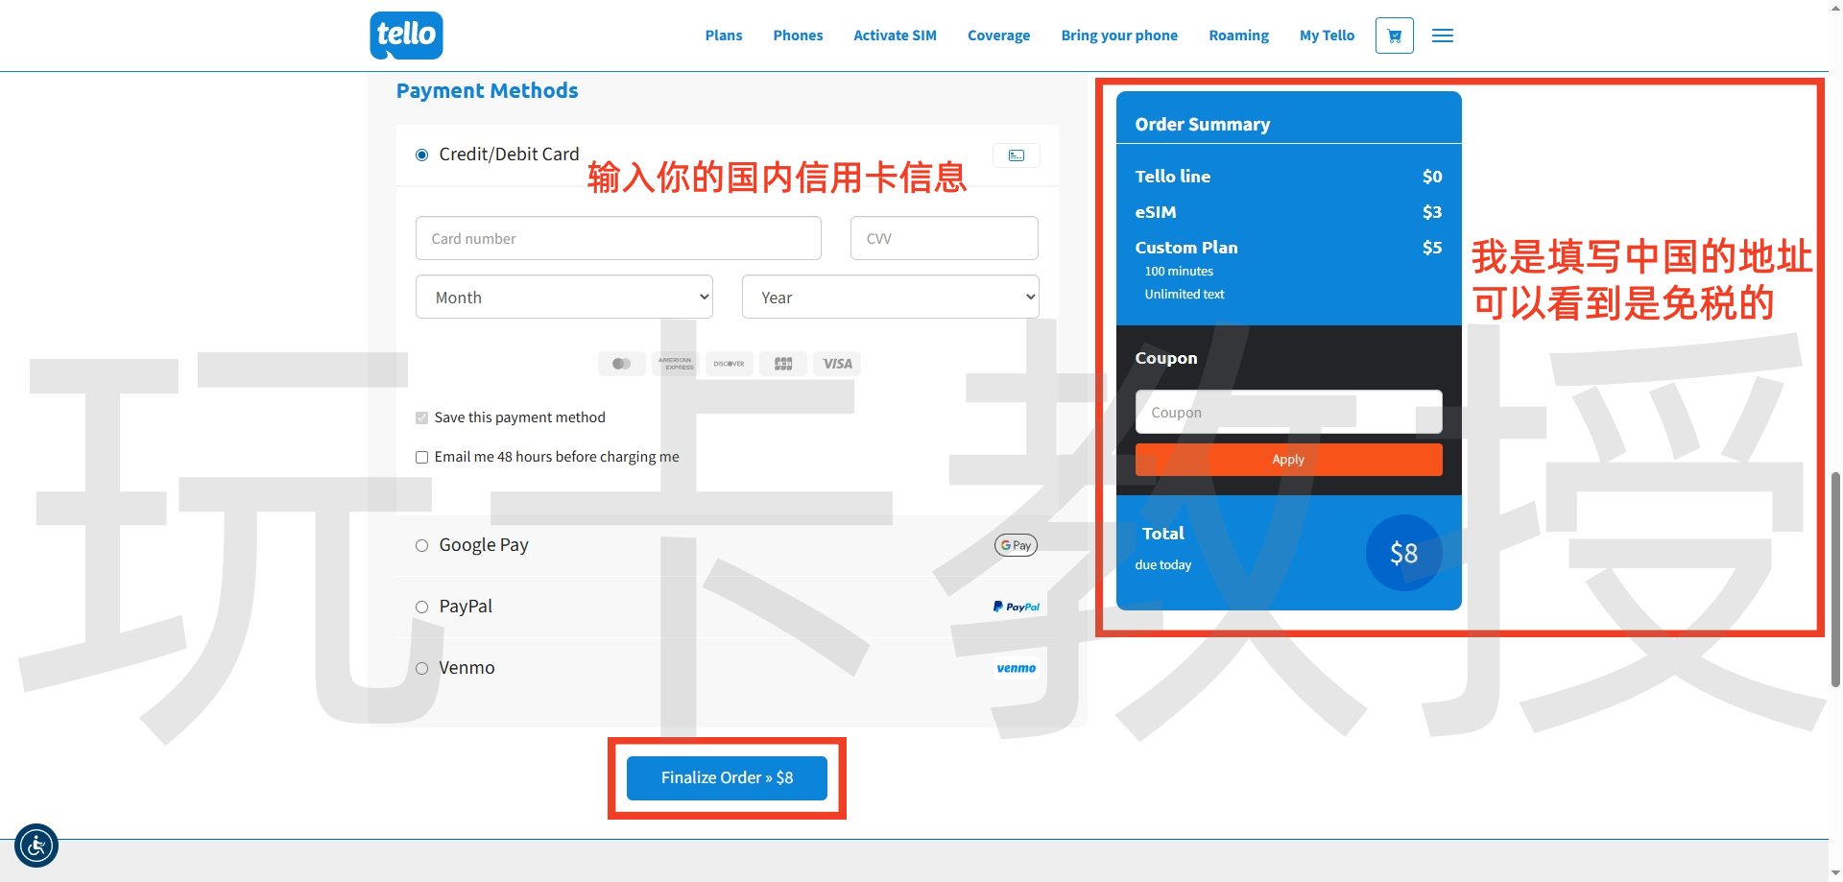
Task: Click the accessibility widget icon
Action: (36, 846)
